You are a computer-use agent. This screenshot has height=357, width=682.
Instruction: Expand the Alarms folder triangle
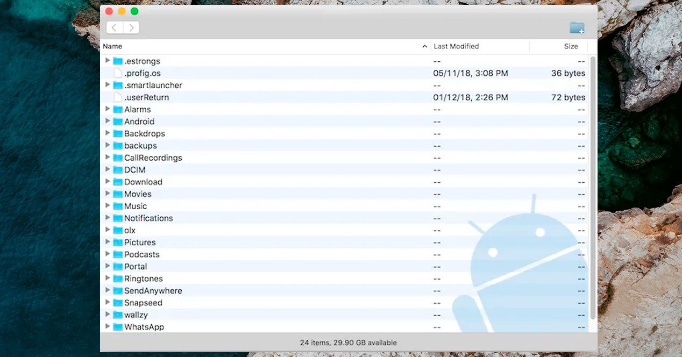click(108, 109)
